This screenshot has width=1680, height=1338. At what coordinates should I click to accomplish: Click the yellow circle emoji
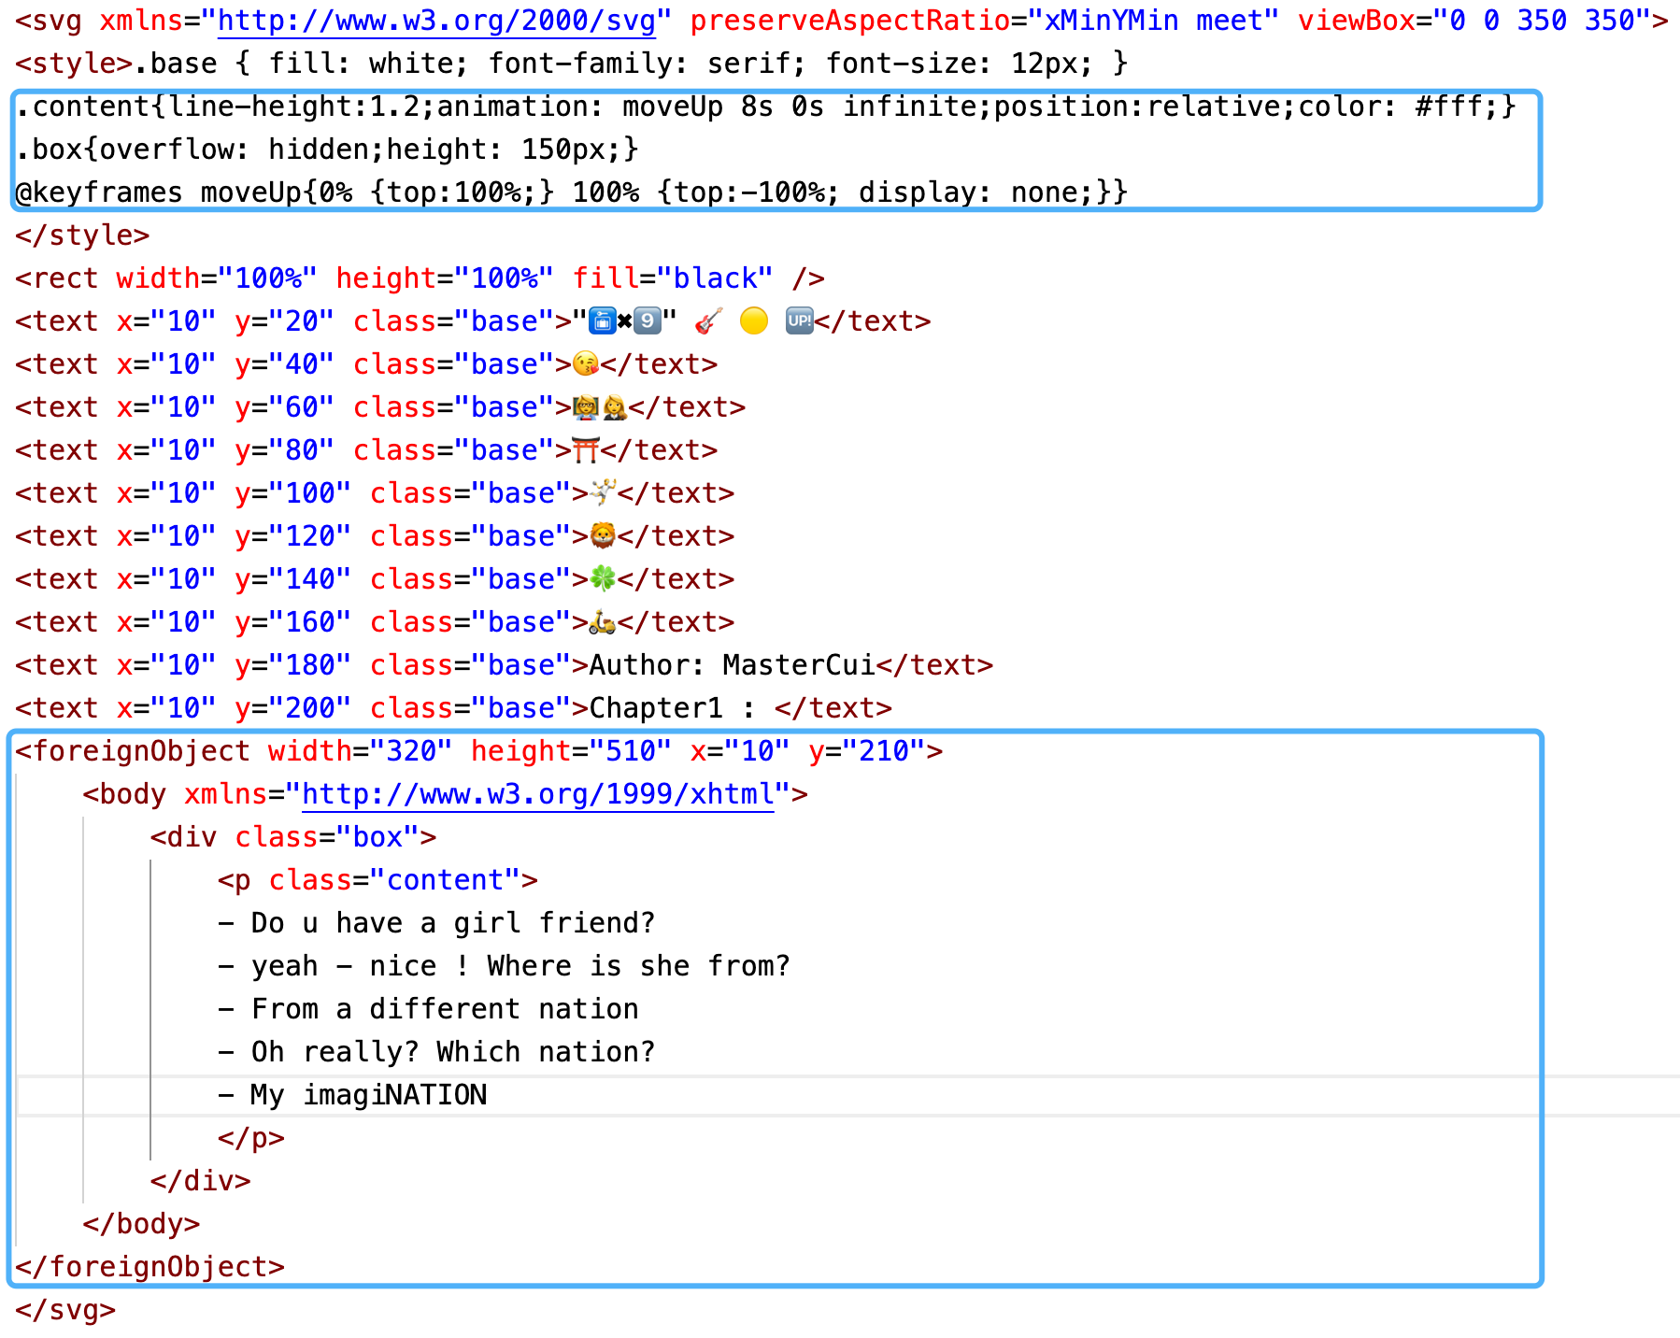coord(754,321)
